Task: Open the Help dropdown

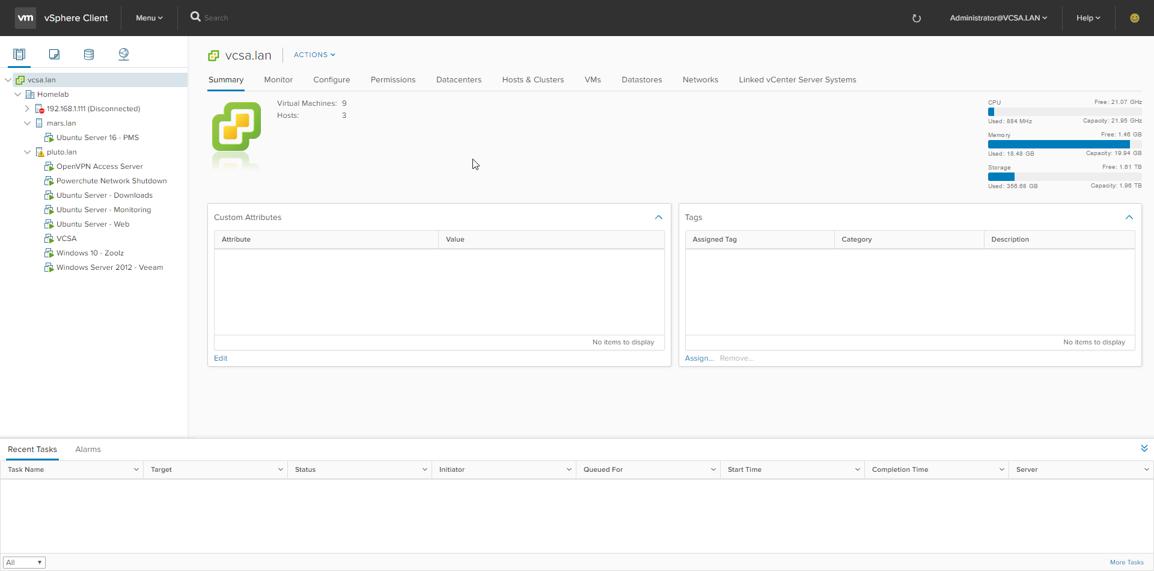Action: 1088,18
